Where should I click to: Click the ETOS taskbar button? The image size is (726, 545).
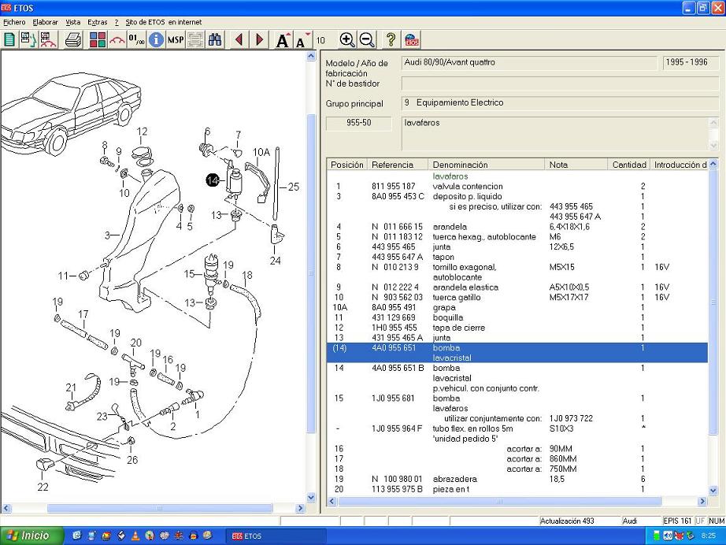pyautogui.click(x=276, y=536)
